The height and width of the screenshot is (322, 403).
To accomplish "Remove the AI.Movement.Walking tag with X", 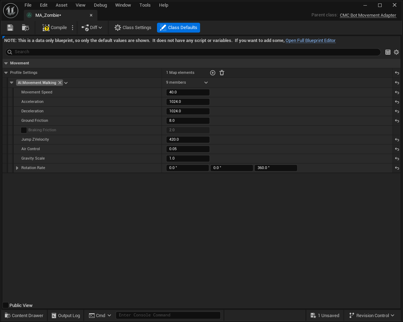I will coord(60,83).
